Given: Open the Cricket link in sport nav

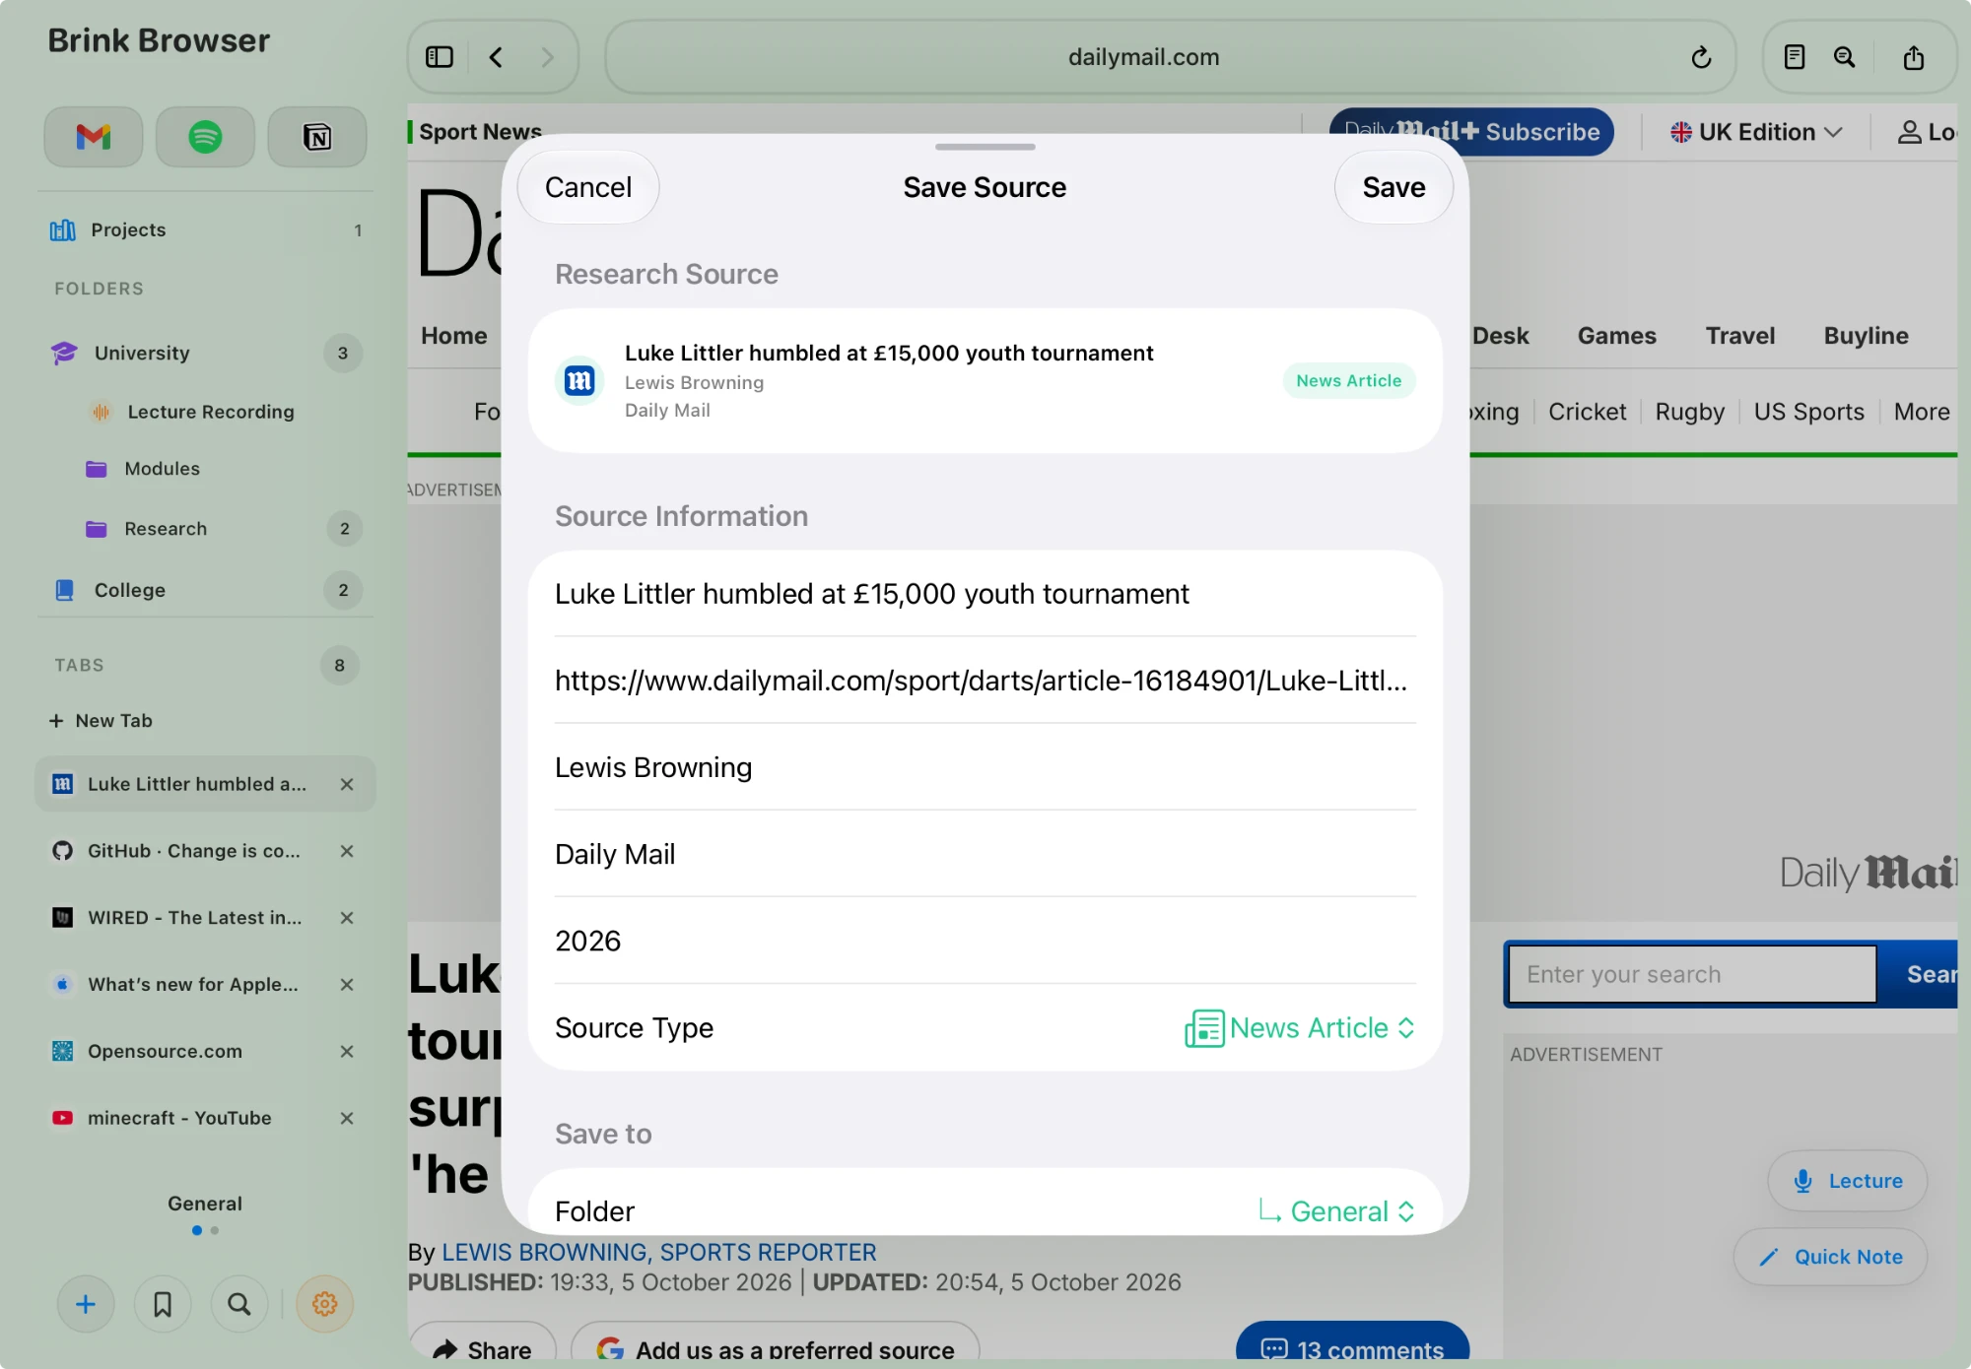Looking at the screenshot, I should (1587, 412).
